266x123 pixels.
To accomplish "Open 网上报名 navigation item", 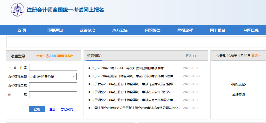I will (x=218, y=30).
